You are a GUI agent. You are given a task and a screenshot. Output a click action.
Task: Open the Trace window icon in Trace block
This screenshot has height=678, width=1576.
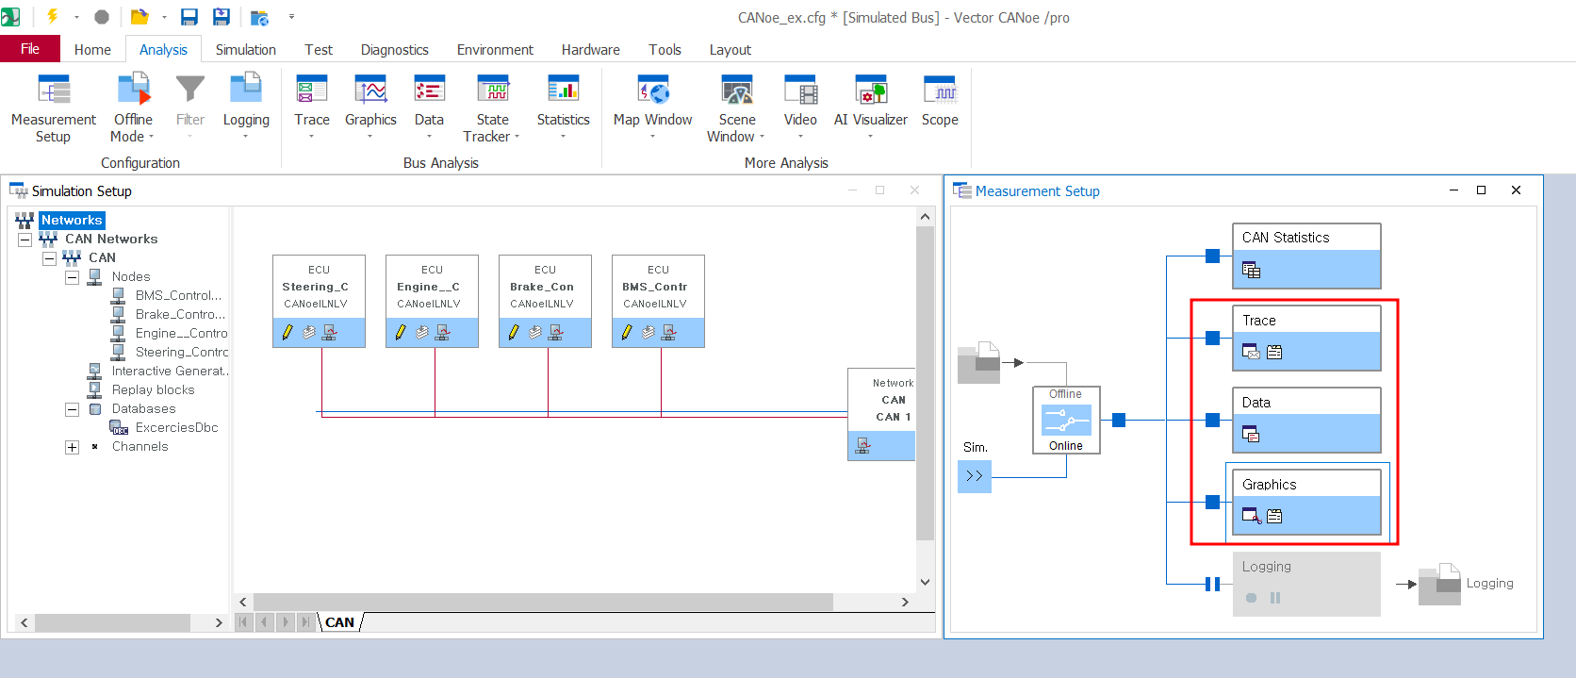tap(1251, 352)
